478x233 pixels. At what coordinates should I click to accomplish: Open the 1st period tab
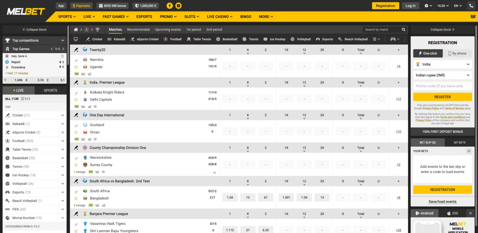coord(194,30)
